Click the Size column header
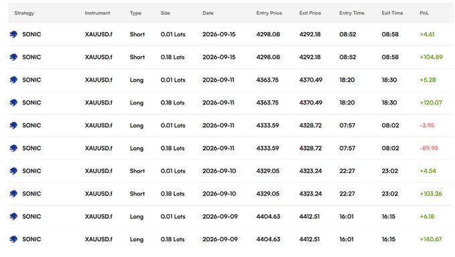 tap(165, 13)
